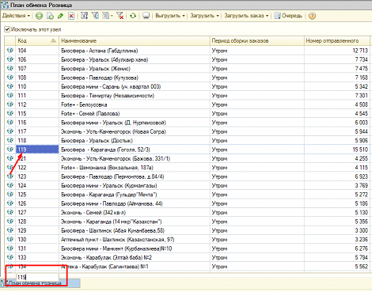The width and height of the screenshot is (372, 292).
Task: Click the node icon in row 117
Action: click(x=10, y=131)
